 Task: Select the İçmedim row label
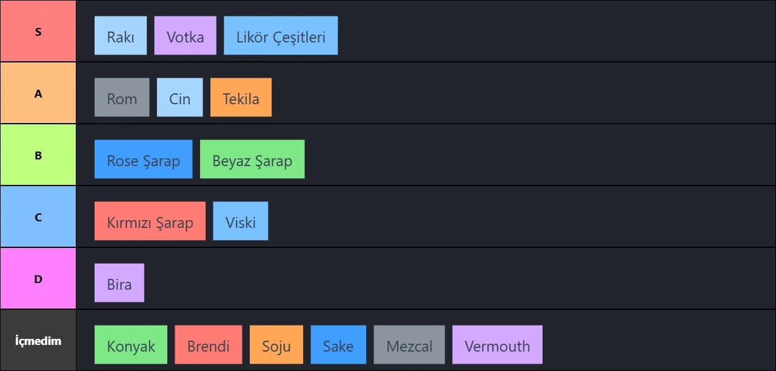tap(38, 340)
